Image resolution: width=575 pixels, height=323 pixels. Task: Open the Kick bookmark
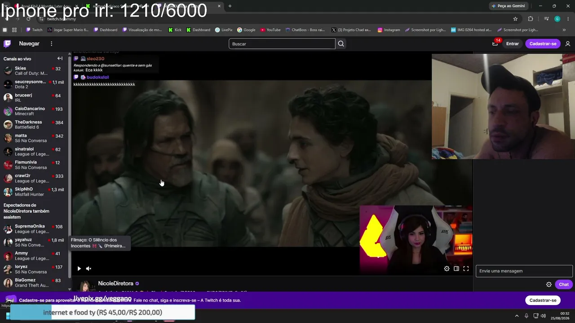tap(175, 30)
